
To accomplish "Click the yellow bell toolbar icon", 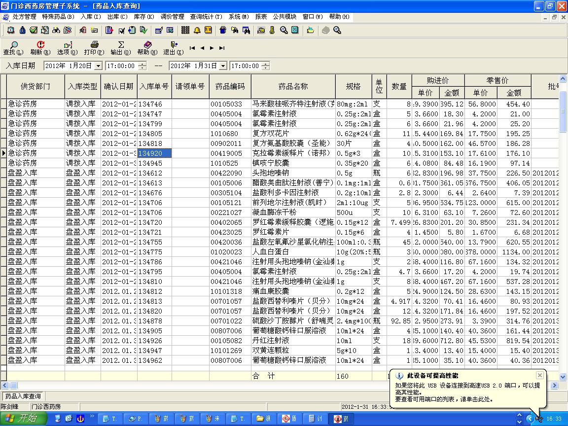I will 197,30.
